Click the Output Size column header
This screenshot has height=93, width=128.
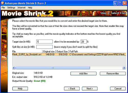[62, 52]
